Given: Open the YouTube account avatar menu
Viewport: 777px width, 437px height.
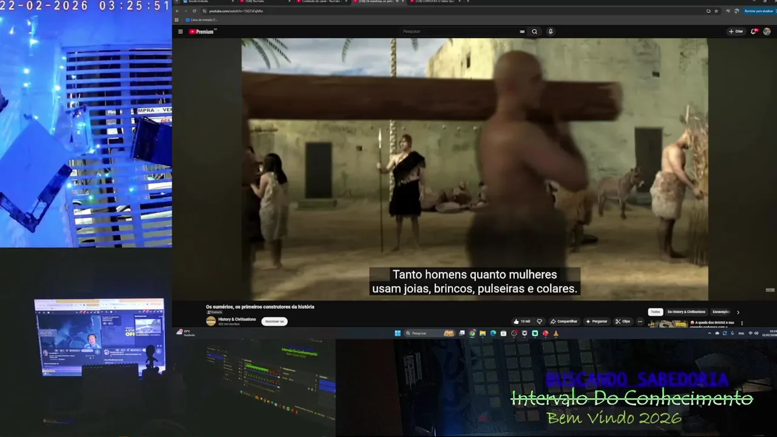Looking at the screenshot, I should pyautogui.click(x=767, y=32).
